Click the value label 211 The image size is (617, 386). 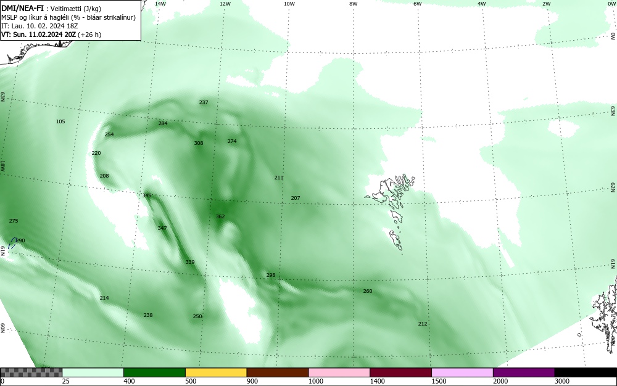[279, 178]
